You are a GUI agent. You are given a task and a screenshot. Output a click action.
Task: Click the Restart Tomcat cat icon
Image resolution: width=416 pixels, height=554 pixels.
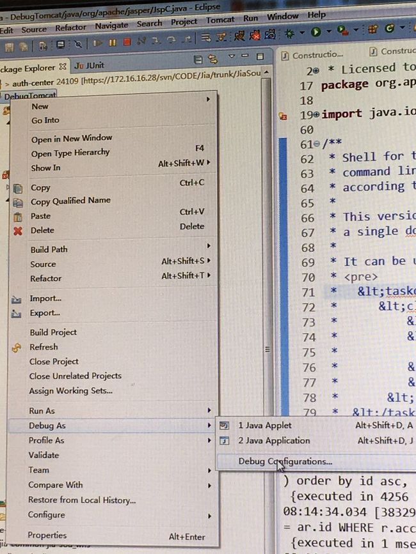pos(270,34)
